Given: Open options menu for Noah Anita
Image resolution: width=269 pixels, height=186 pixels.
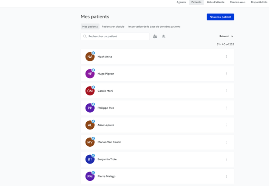Looking at the screenshot, I should (226, 57).
